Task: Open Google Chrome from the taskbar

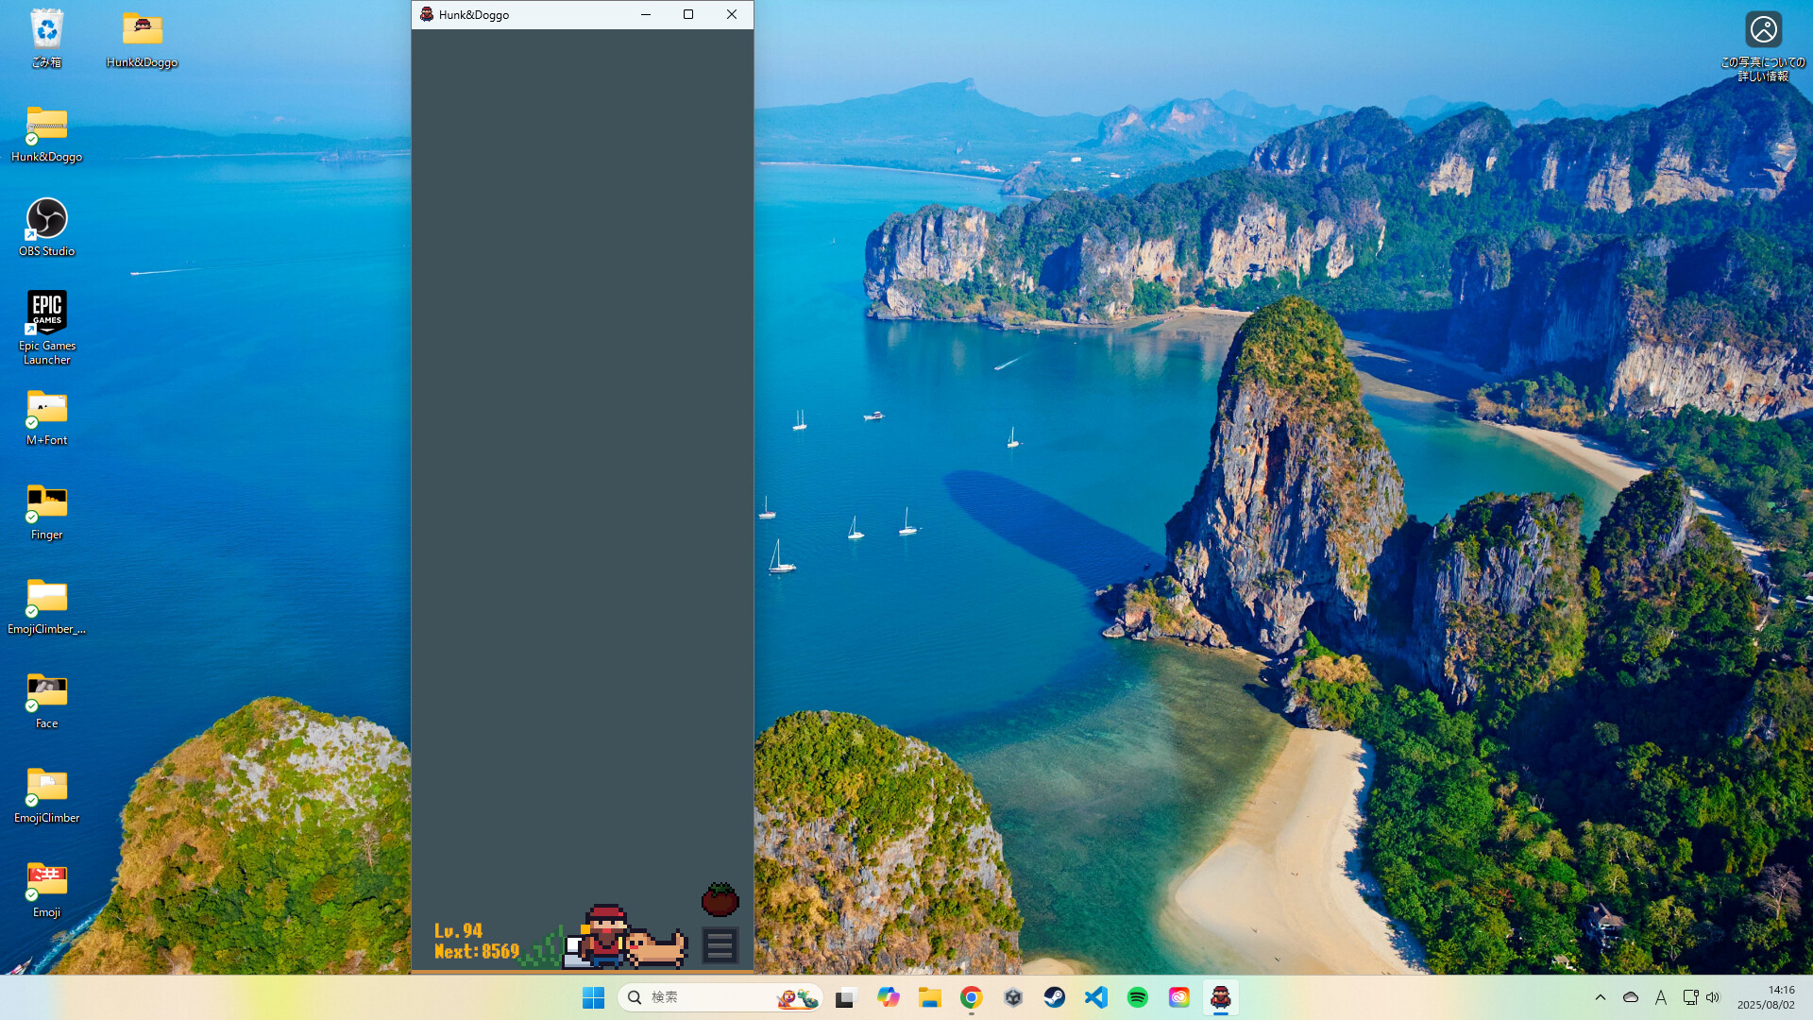Action: (970, 997)
